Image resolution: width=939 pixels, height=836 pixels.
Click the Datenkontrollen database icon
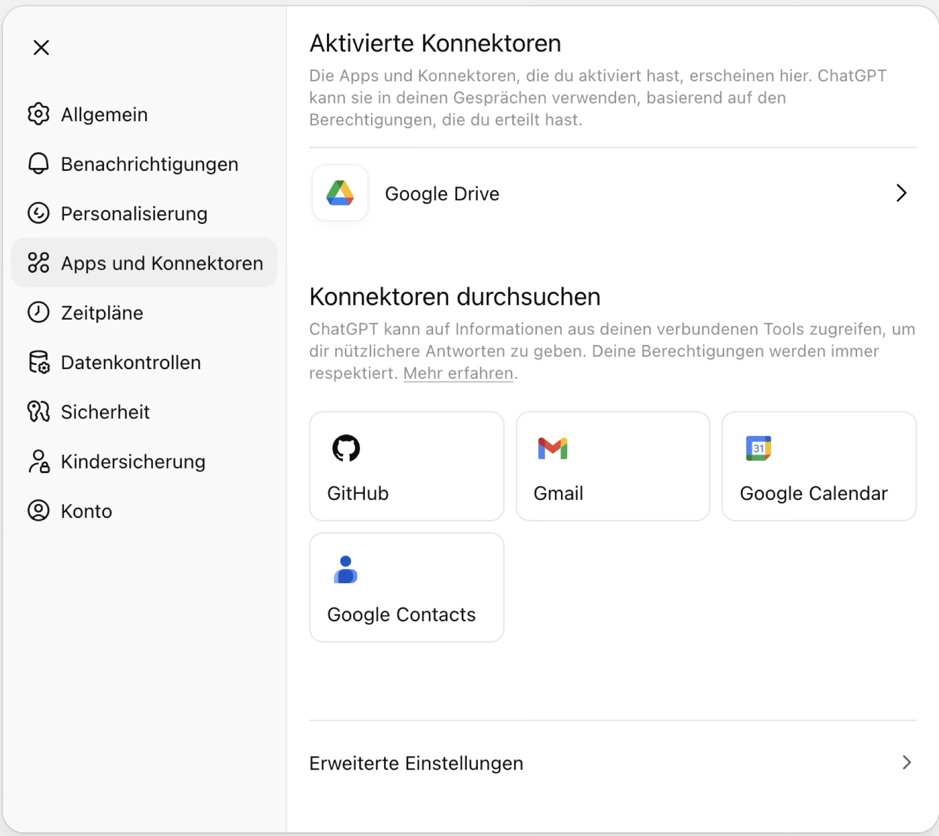(x=39, y=362)
